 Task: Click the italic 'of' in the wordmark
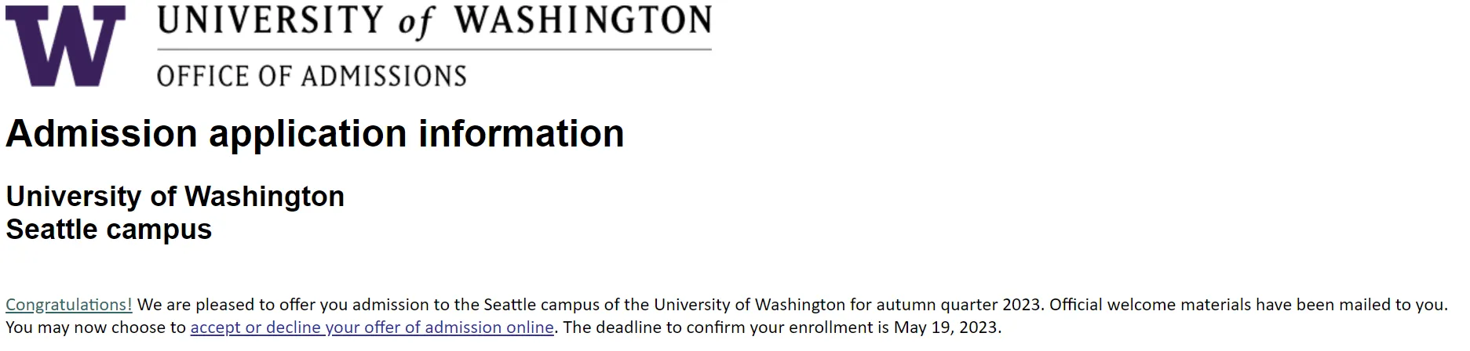[x=416, y=22]
